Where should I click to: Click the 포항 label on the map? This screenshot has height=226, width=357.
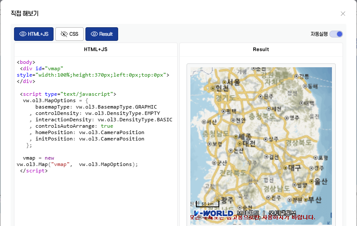[323, 157]
